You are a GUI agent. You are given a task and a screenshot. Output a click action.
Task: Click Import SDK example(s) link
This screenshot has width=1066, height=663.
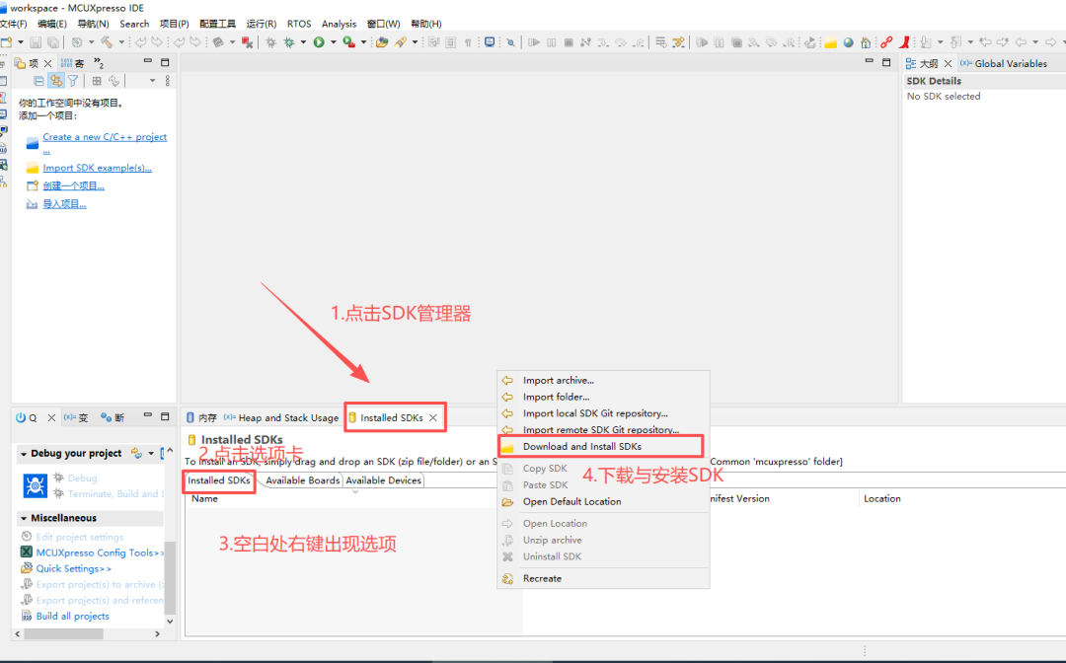pyautogui.click(x=97, y=168)
